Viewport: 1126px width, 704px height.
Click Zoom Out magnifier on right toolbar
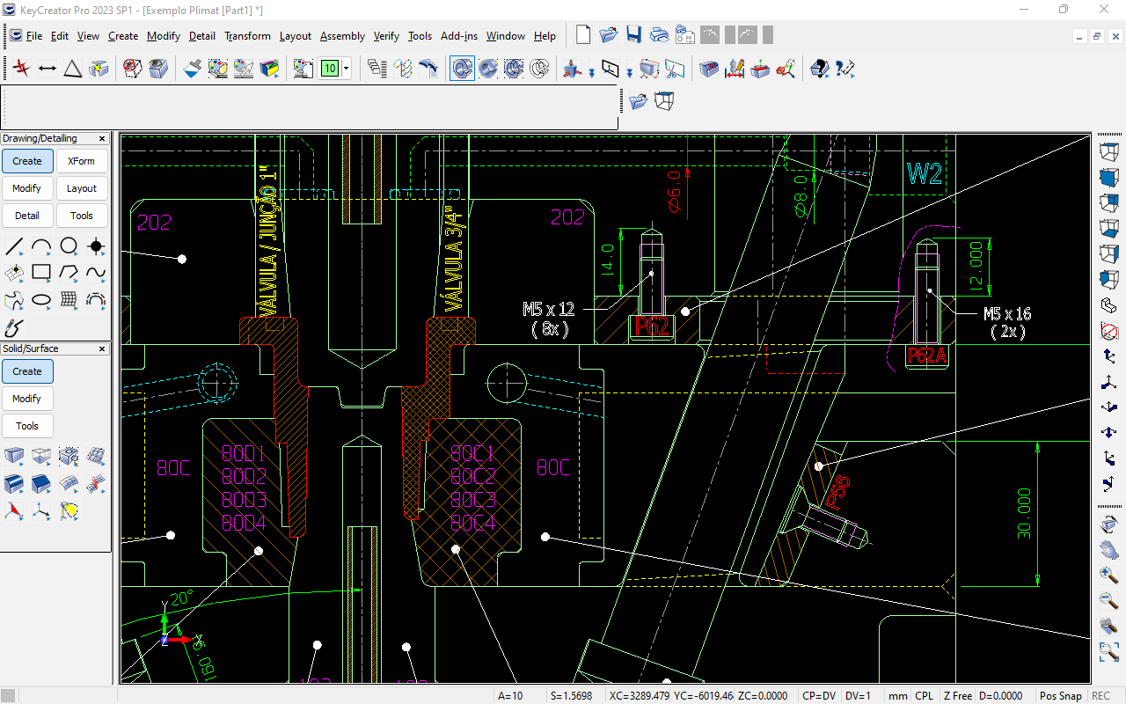pos(1109,601)
